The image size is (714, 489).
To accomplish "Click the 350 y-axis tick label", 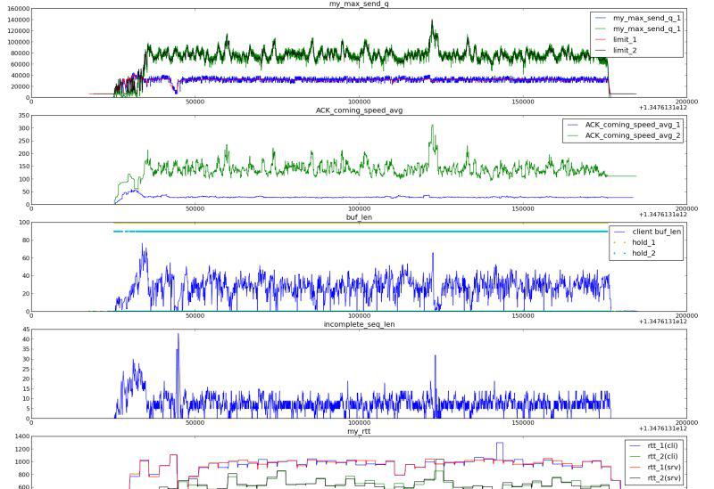I will click(x=24, y=116).
